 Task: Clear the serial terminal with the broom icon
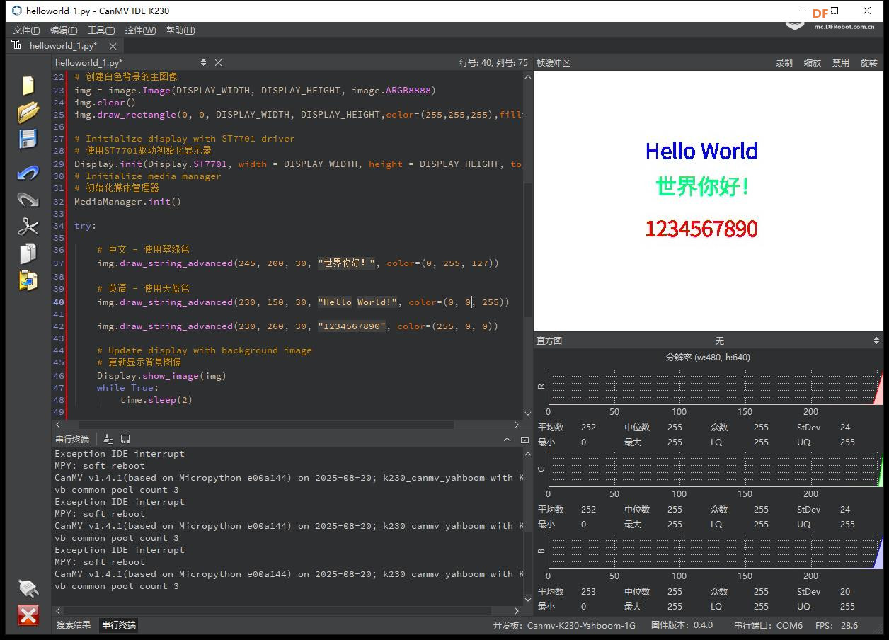[x=108, y=439]
